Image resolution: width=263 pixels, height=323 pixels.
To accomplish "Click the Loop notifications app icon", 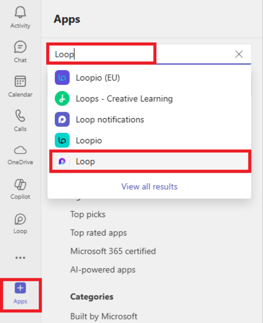I will coord(62,119).
